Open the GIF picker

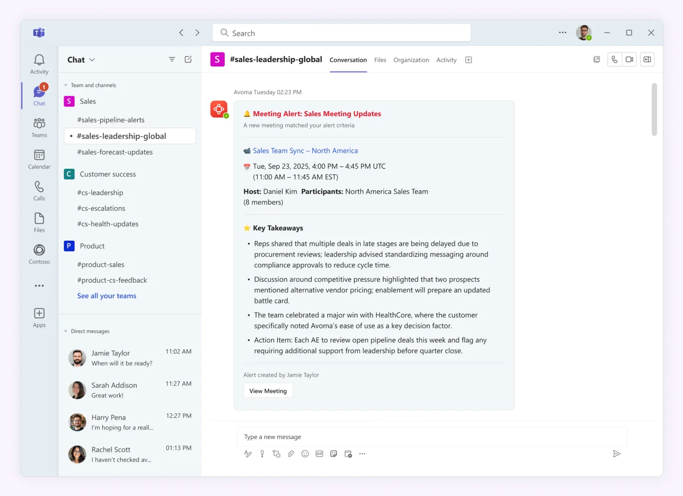point(319,454)
